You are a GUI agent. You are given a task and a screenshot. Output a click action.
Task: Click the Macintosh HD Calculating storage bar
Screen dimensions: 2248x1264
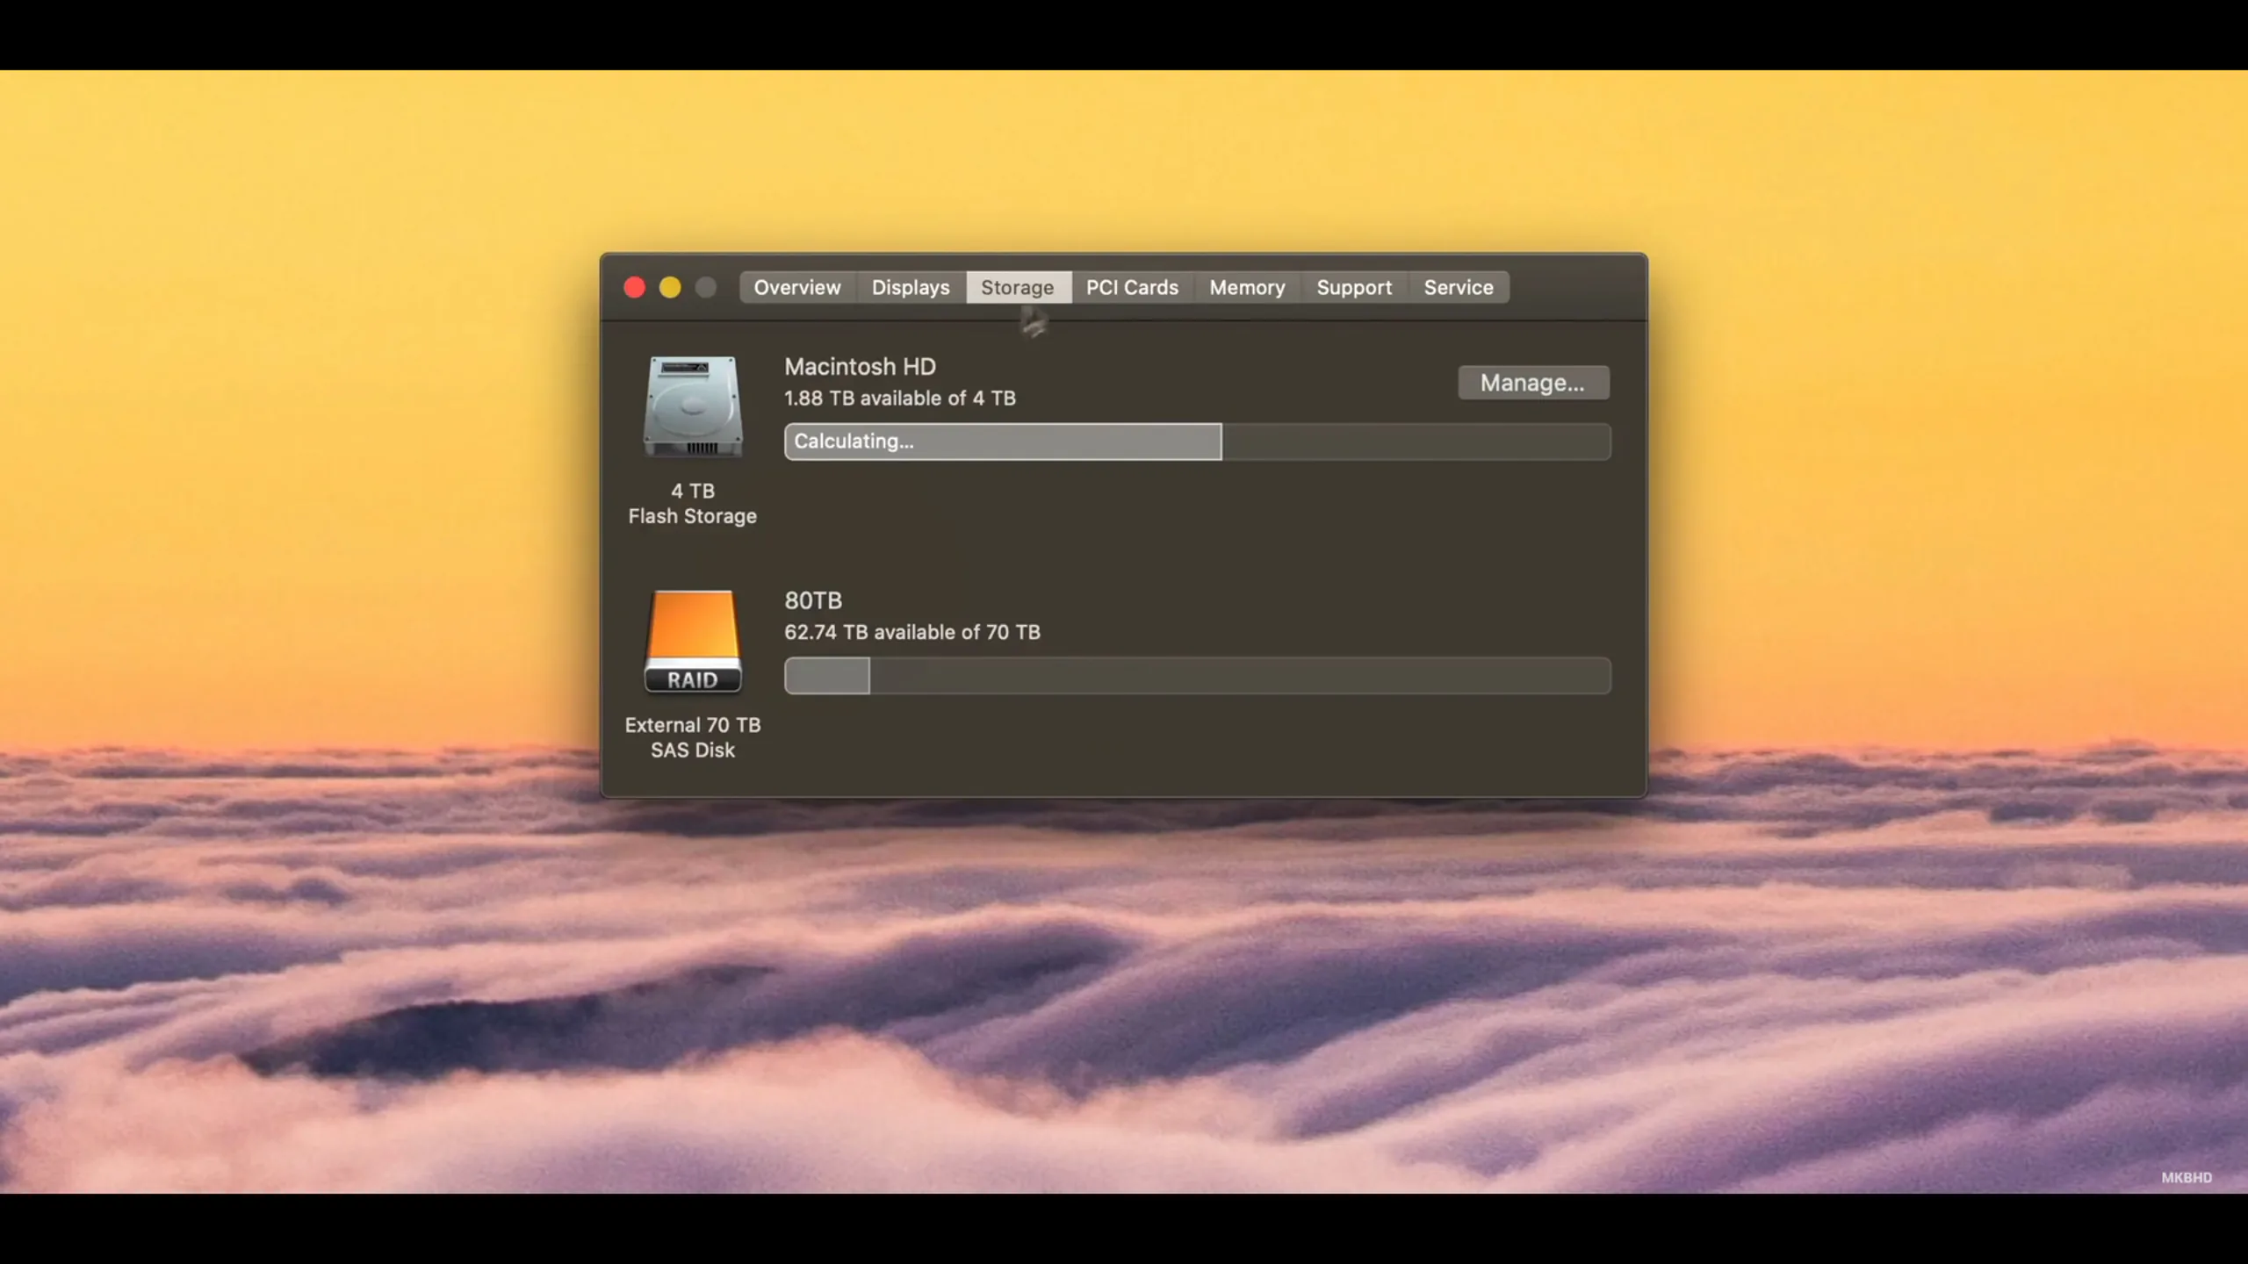1197,442
